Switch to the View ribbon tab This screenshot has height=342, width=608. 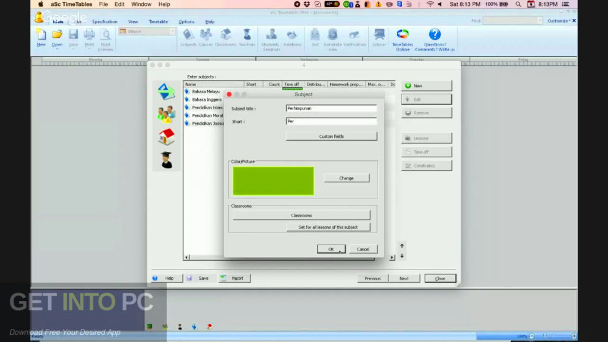[133, 22]
